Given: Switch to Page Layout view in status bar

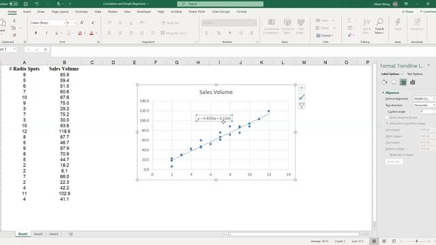Looking at the screenshot, I should (384, 241).
